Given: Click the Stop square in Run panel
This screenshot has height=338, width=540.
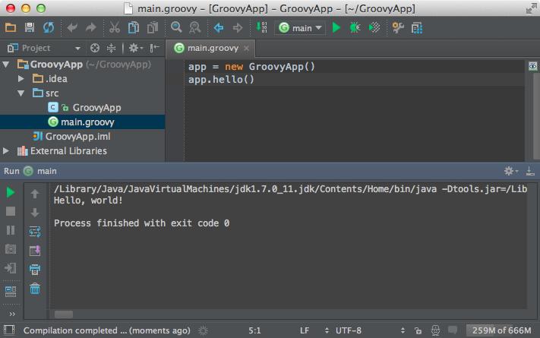Looking at the screenshot, I should click(x=11, y=211).
